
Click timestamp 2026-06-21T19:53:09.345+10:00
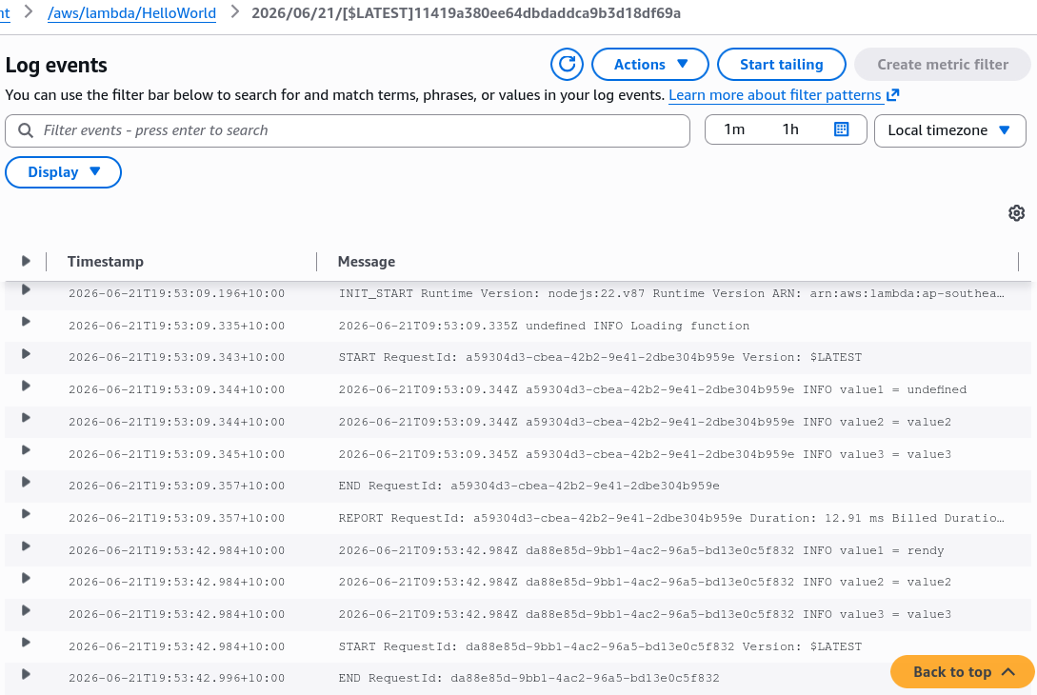pyautogui.click(x=176, y=454)
